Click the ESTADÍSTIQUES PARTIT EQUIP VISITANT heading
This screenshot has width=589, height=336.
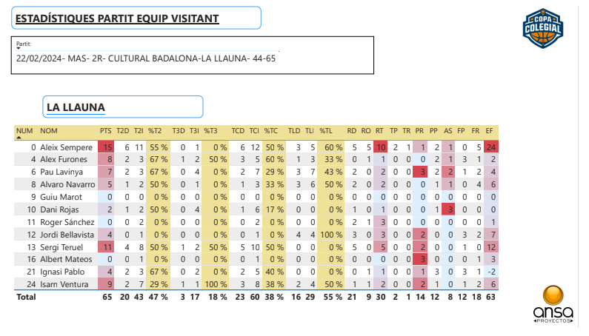[117, 18]
